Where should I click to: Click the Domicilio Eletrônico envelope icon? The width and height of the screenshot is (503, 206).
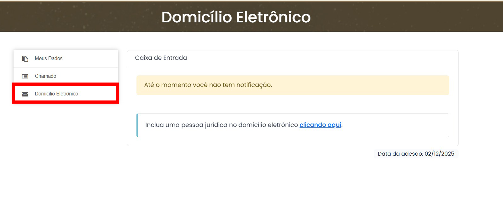pos(25,94)
